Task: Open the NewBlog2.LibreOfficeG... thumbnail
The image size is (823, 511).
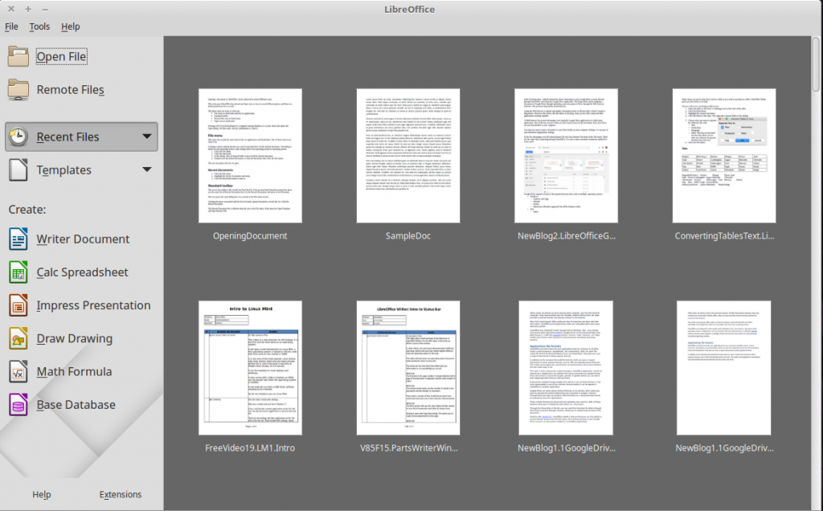Action: [x=567, y=156]
